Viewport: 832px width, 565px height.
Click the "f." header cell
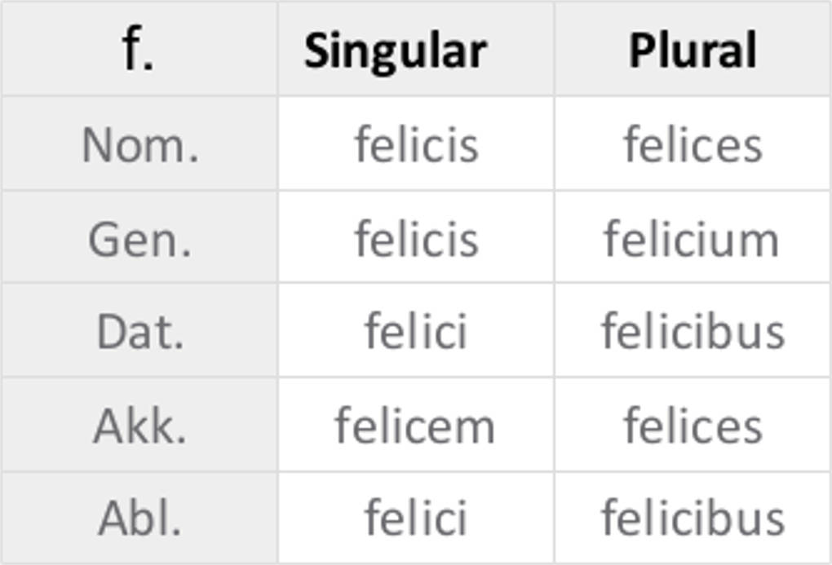pyautogui.click(x=139, y=50)
